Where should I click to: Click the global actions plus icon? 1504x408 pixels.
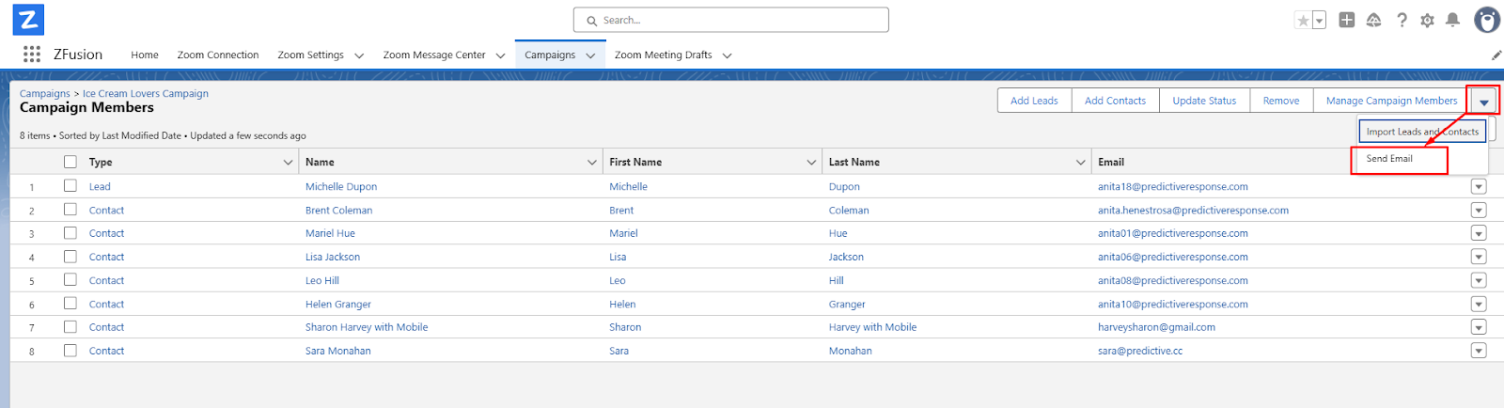pyautogui.click(x=1347, y=20)
